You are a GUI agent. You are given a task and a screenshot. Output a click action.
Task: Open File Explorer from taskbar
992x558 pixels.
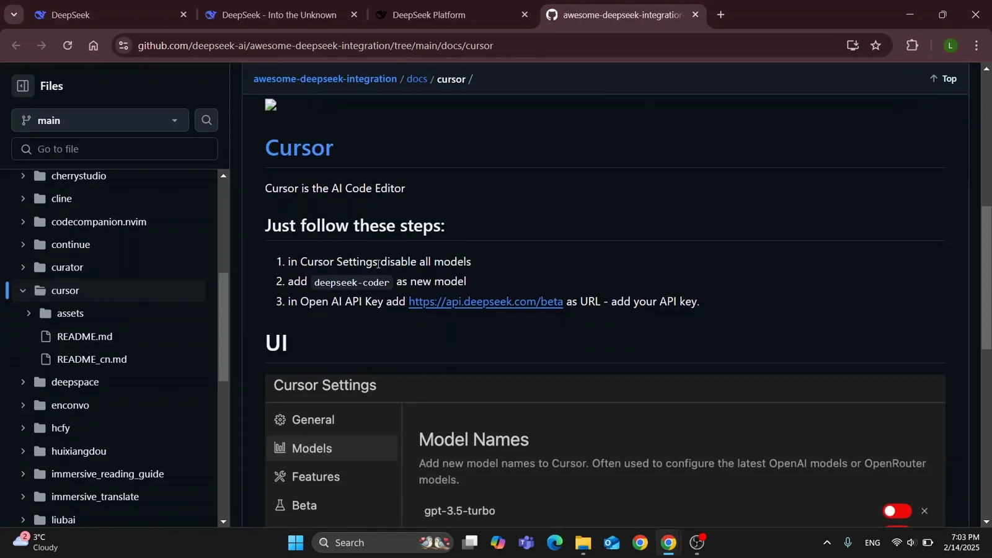583,543
